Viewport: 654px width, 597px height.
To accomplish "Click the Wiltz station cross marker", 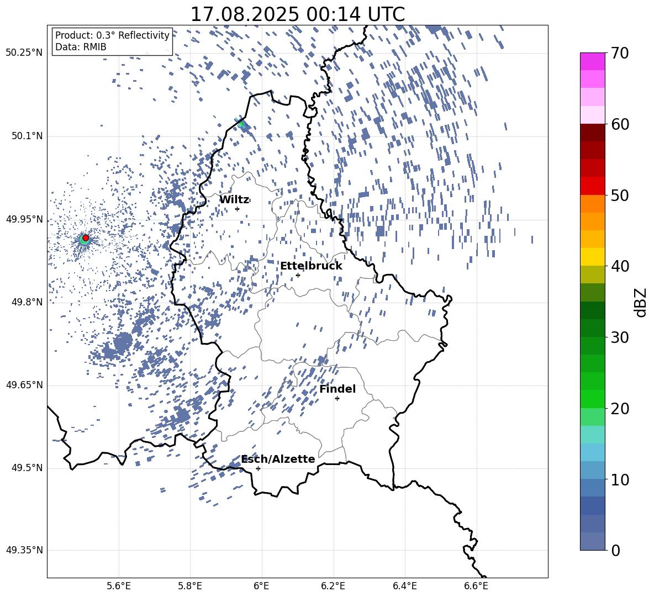I will (238, 209).
